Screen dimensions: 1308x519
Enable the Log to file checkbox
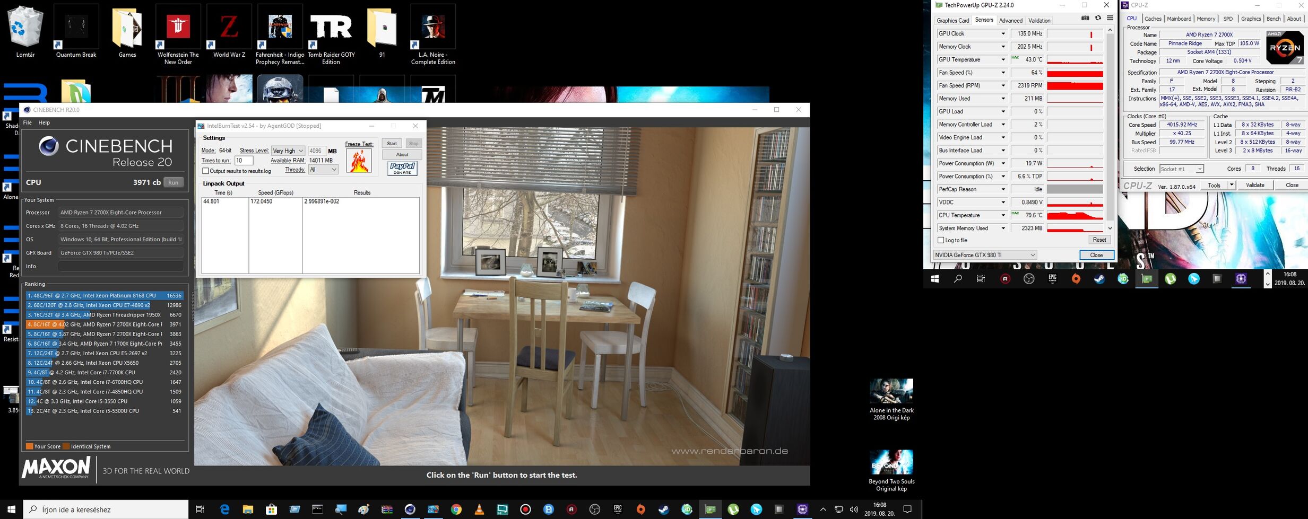point(941,240)
